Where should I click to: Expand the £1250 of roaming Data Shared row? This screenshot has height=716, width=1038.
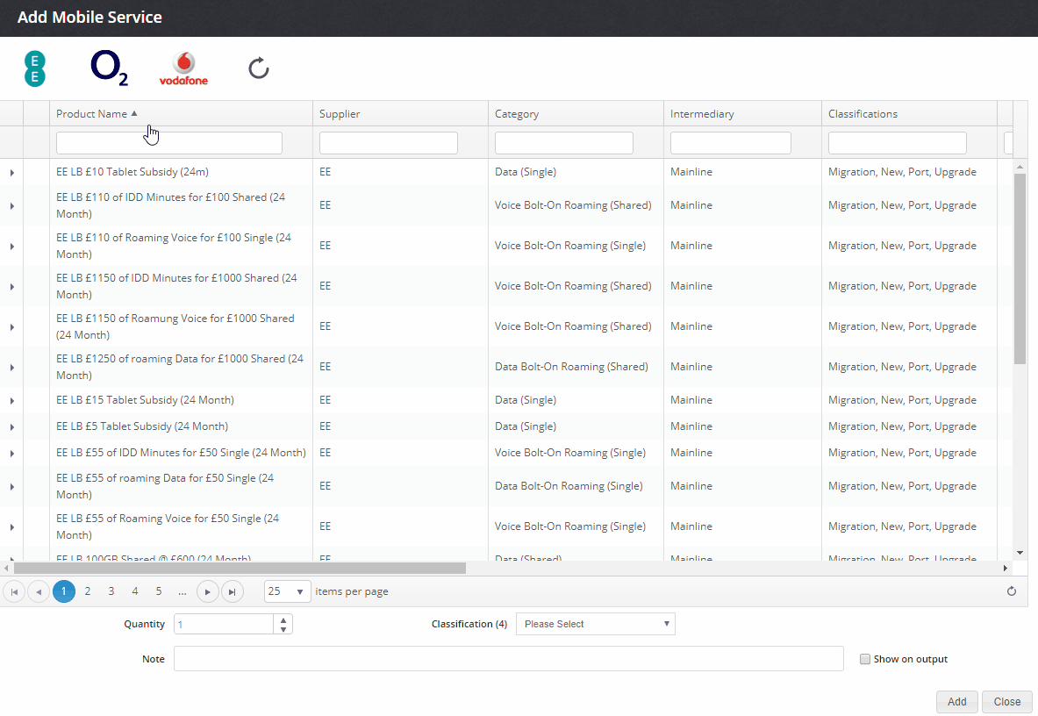[x=12, y=368]
